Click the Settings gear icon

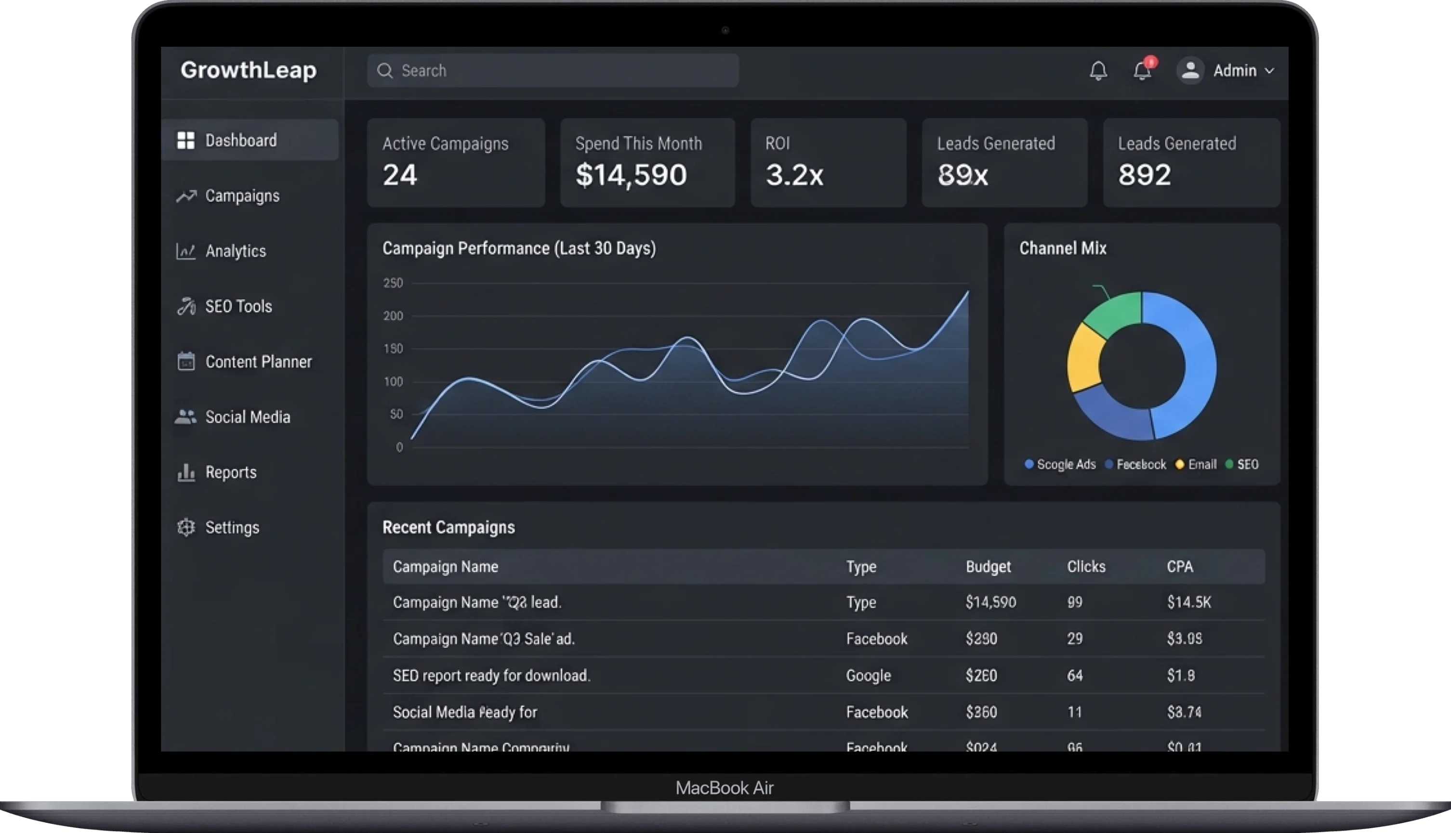point(186,527)
